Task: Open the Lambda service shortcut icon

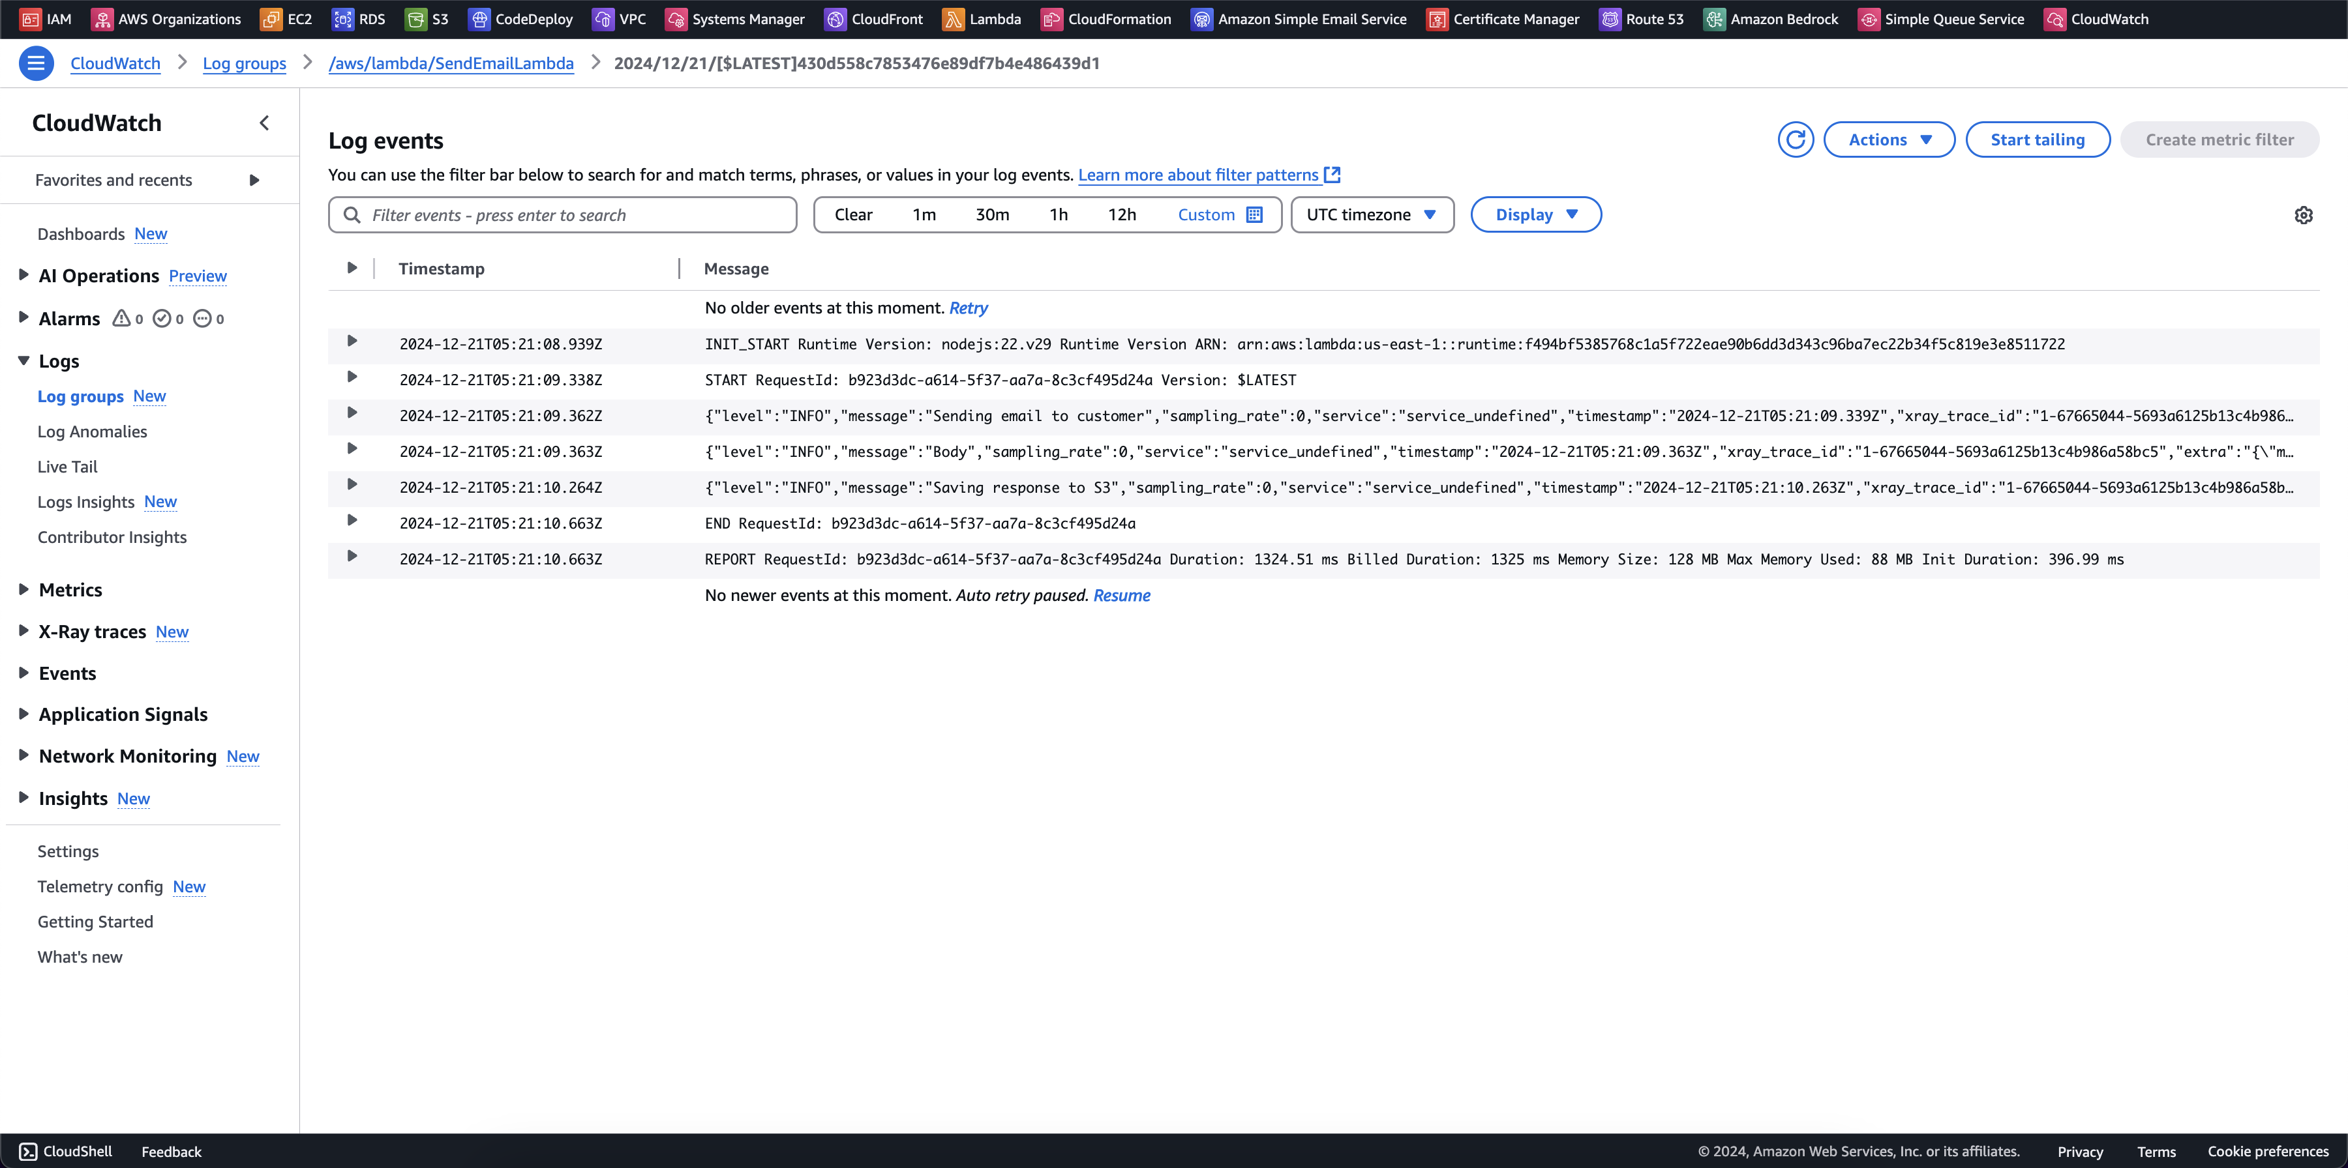Action: 954,19
